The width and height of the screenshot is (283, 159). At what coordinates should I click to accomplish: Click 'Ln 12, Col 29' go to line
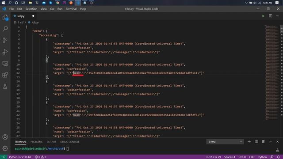(x=213, y=157)
